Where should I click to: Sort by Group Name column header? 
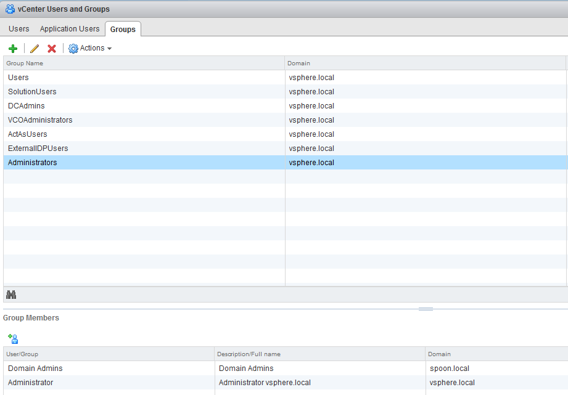(144, 63)
